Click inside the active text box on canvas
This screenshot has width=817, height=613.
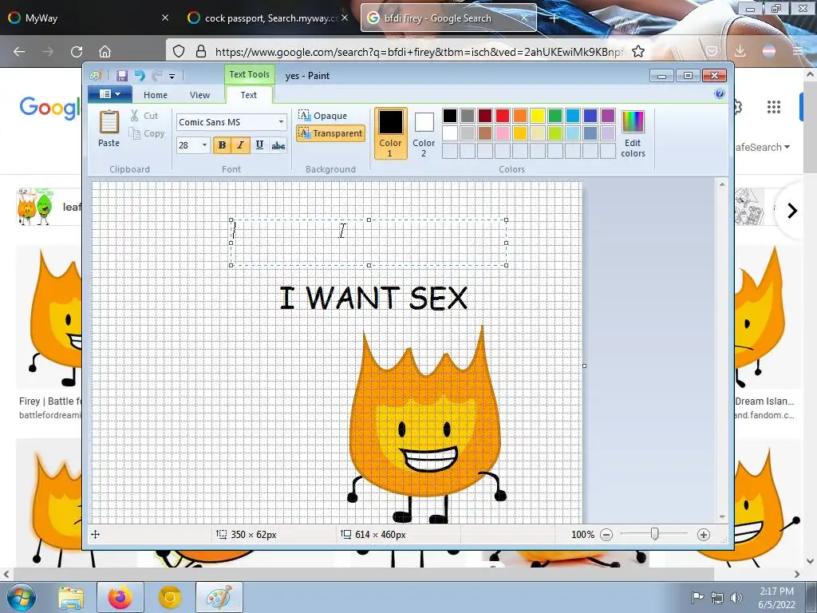pos(369,243)
